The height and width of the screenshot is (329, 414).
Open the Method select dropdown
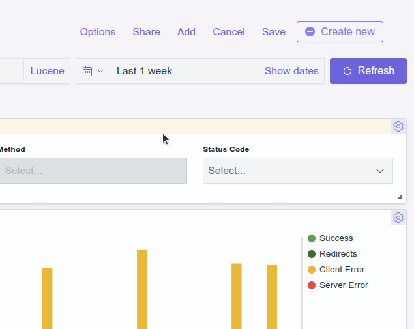pos(93,171)
